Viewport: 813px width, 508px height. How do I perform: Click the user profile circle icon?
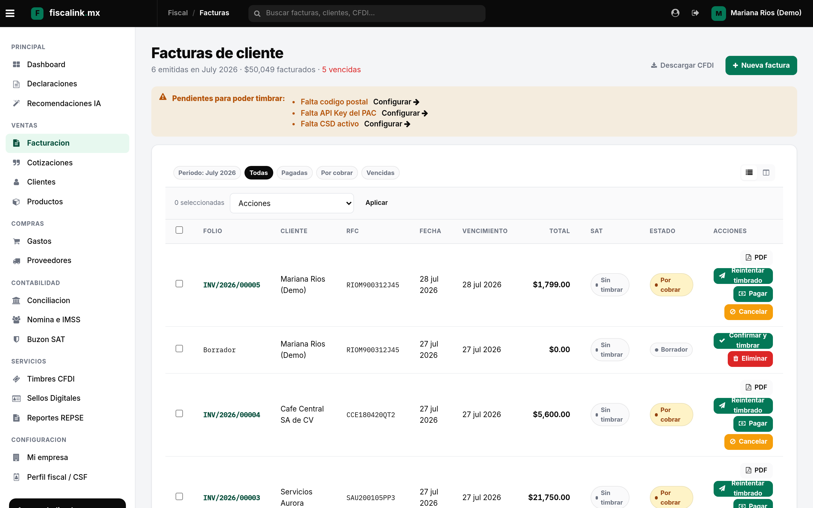(x=675, y=13)
